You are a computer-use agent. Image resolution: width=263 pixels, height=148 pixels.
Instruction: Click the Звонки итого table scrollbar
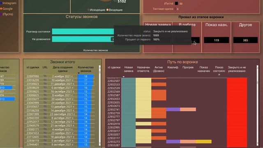click(x=100, y=106)
